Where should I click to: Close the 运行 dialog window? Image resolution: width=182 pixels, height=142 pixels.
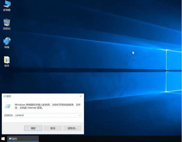(80, 96)
